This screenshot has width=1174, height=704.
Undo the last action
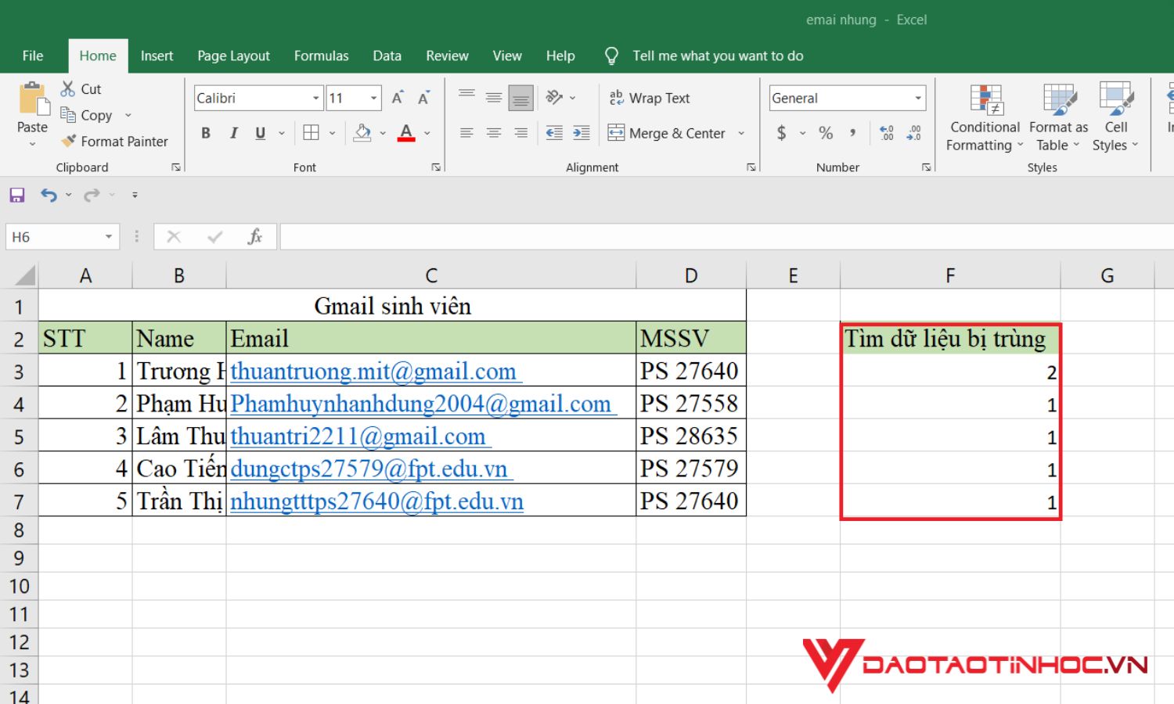[x=49, y=195]
